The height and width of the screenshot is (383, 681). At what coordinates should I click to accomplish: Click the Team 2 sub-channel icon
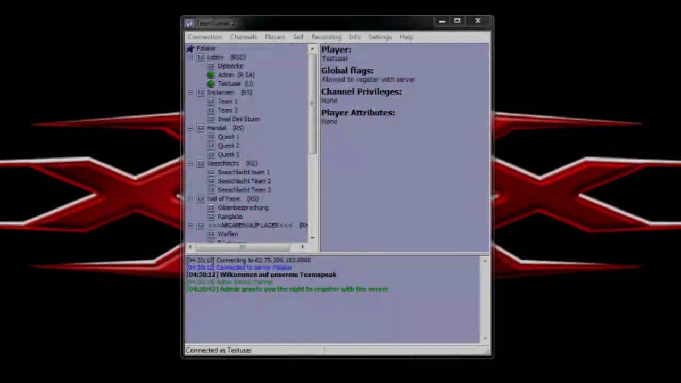(211, 110)
